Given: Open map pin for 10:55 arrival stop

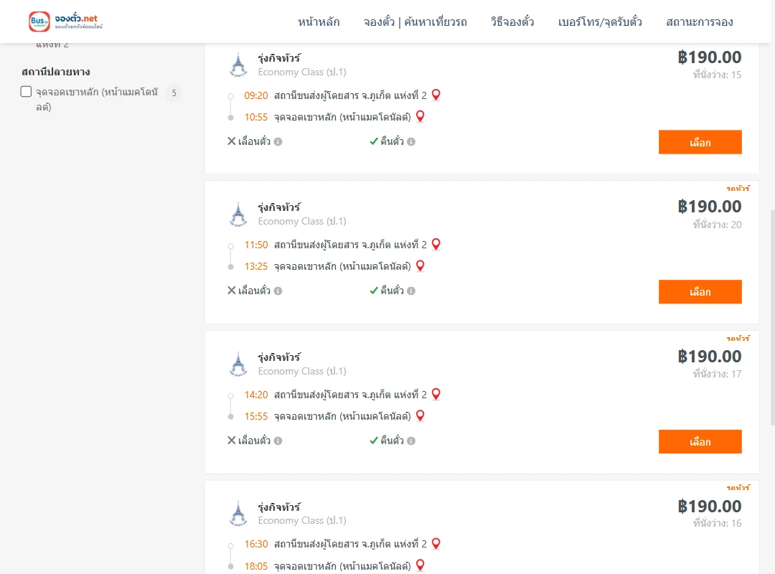Looking at the screenshot, I should 420,117.
